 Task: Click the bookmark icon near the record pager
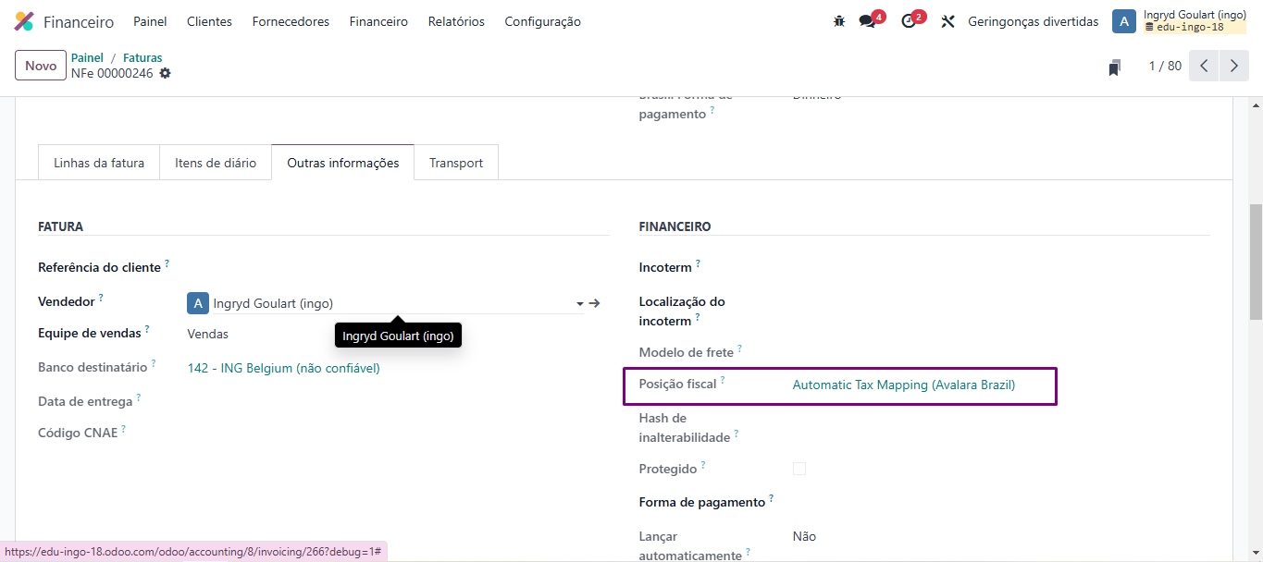pyautogui.click(x=1115, y=67)
